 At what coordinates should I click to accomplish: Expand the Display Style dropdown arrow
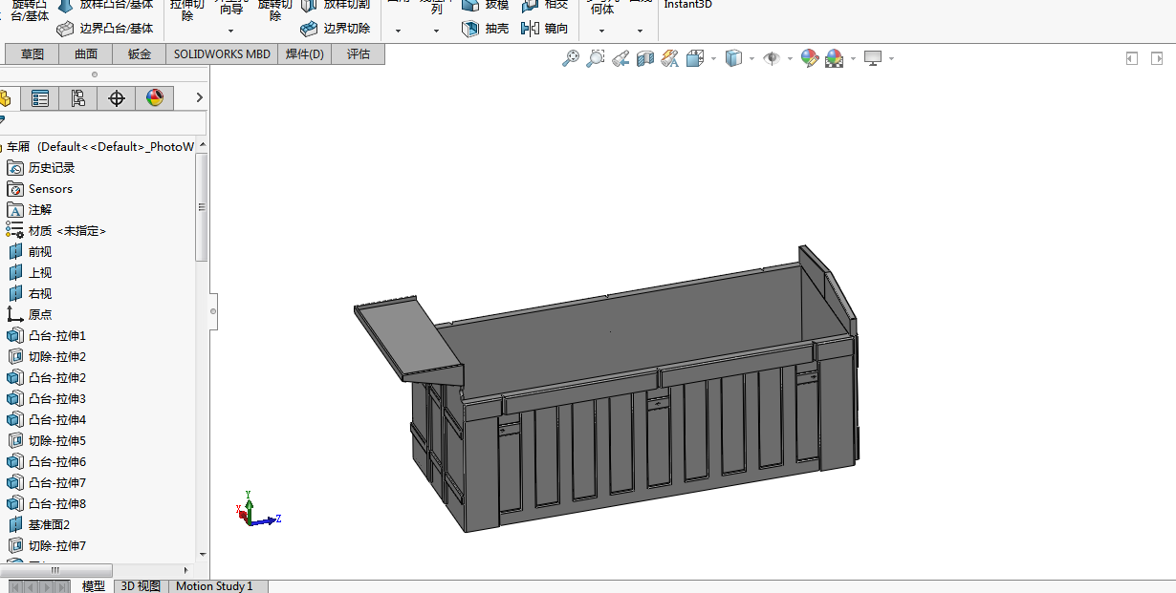pyautogui.click(x=751, y=59)
